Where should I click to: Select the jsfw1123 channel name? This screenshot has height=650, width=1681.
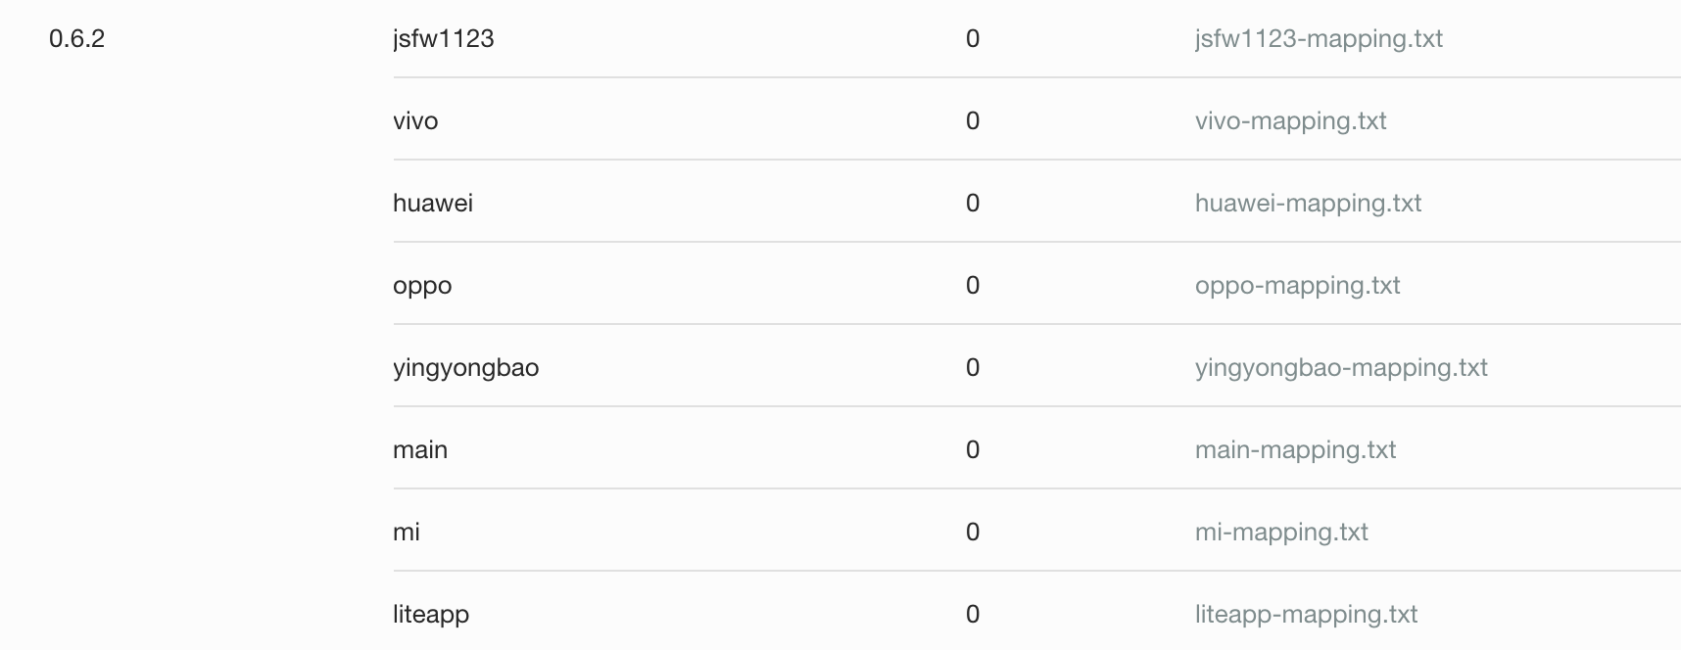(444, 39)
